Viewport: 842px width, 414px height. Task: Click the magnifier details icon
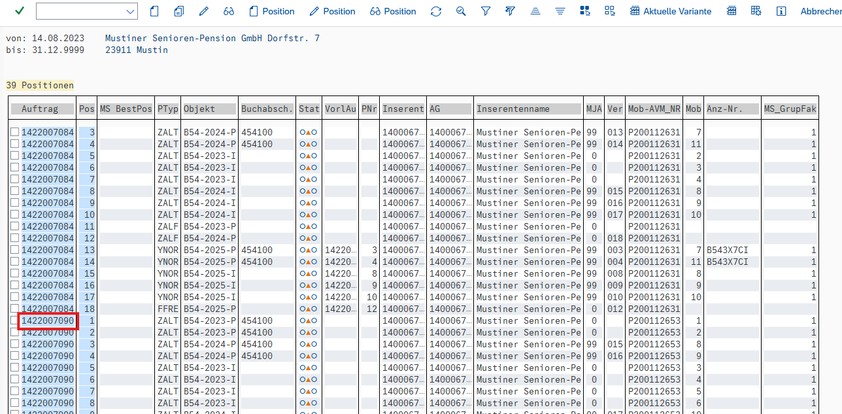click(x=461, y=11)
